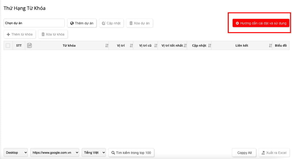Open Hướng dẫn cài đặt và sử dụng
The height and width of the screenshot is (159, 292).
pos(261,23)
